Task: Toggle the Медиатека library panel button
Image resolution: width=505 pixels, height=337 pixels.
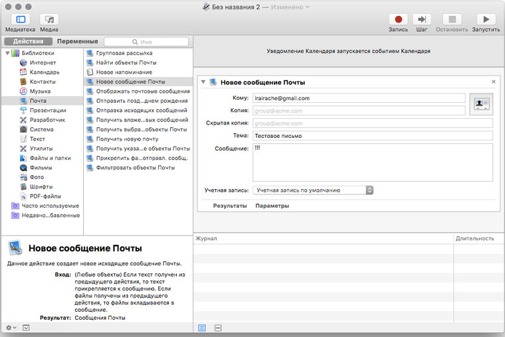Action: 21,19
